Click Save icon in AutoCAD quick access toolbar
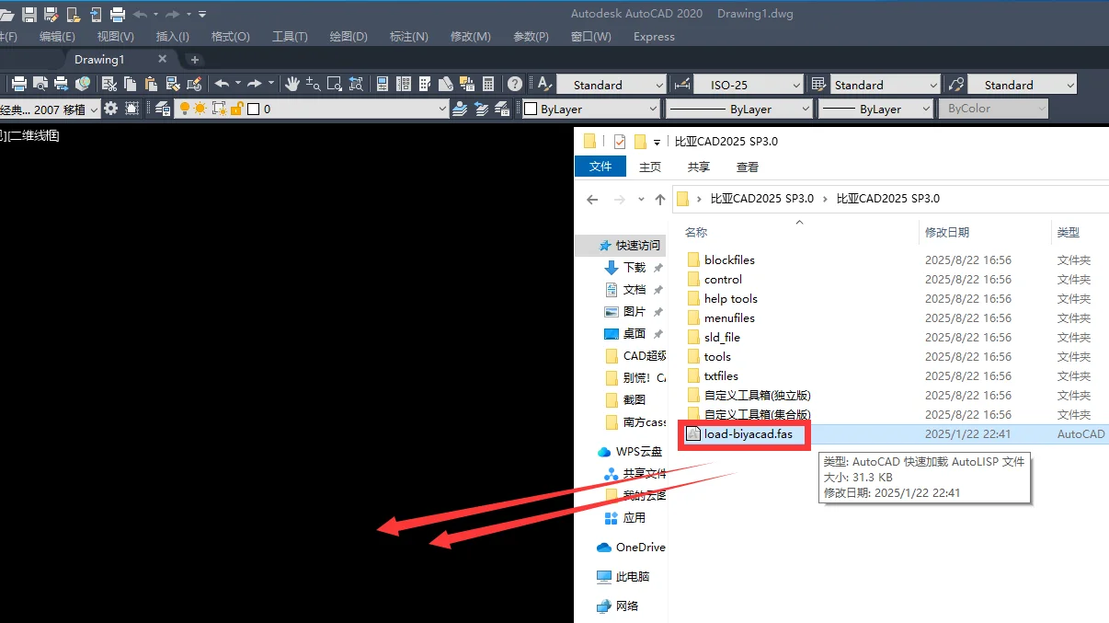Image resolution: width=1109 pixels, height=623 pixels. (x=29, y=14)
